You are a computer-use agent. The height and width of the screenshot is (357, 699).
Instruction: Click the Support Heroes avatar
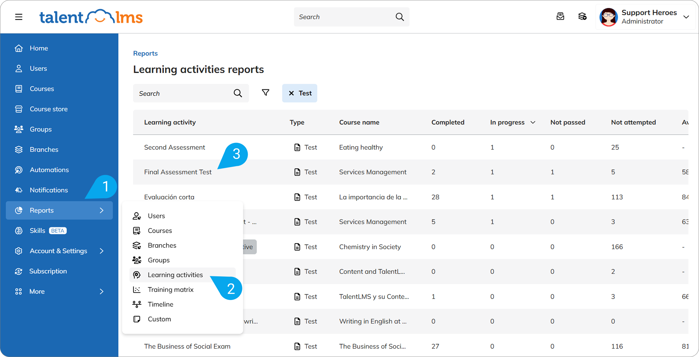[x=609, y=17]
